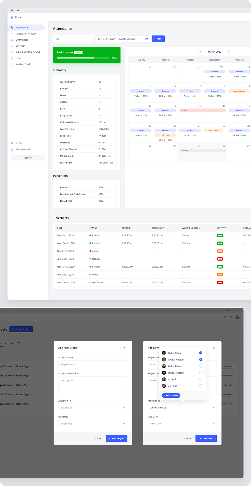Image resolution: width=251 pixels, height=486 pixels.
Task: Check the unselected Kowsar Hossain entry
Action: [x=201, y=373]
